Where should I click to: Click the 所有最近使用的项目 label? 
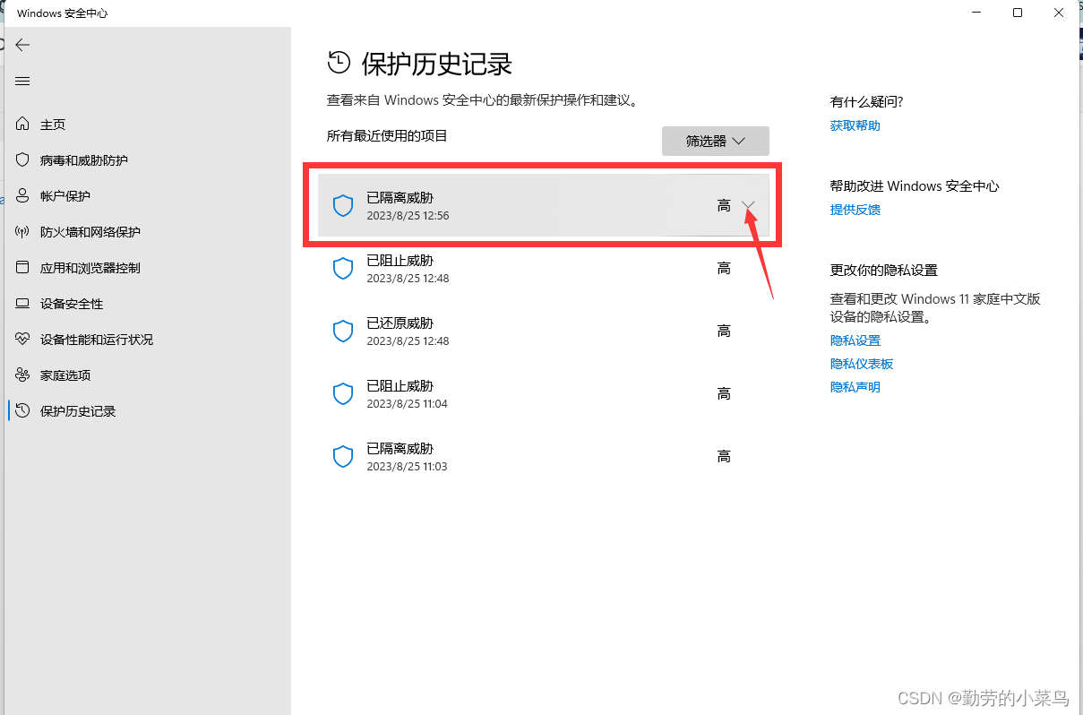[x=387, y=136]
